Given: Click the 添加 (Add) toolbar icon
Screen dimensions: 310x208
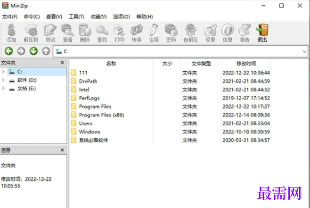Looking at the screenshot, I should [11, 33].
